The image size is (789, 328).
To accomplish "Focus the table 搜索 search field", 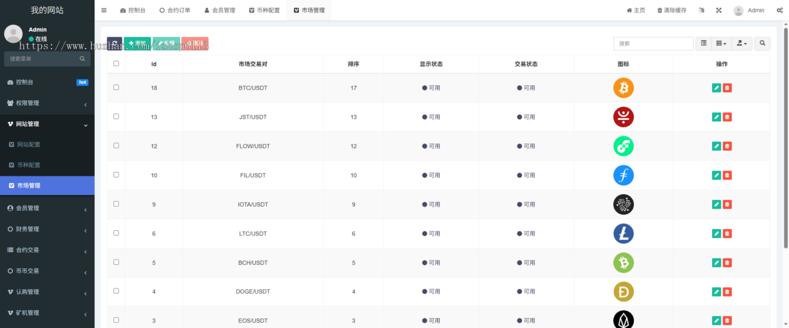I will pos(654,43).
